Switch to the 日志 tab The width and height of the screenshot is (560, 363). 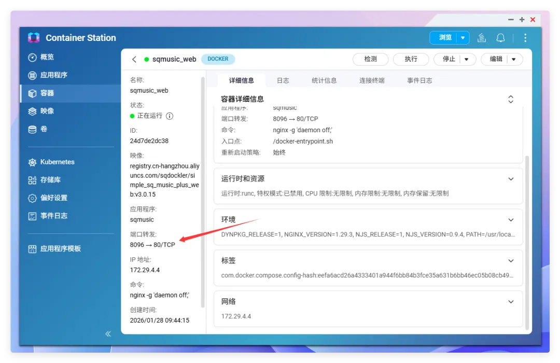[283, 80]
